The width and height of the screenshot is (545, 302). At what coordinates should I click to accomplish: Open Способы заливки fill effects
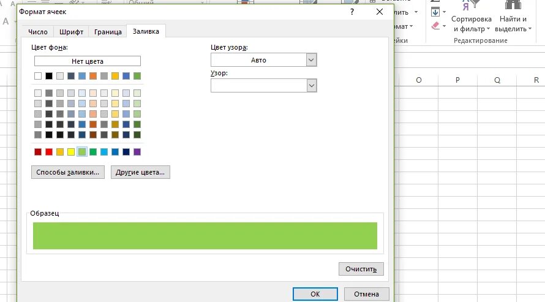point(68,172)
